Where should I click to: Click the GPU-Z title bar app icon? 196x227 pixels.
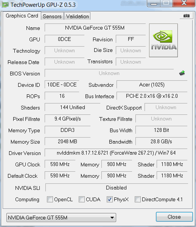click(x=5, y=5)
